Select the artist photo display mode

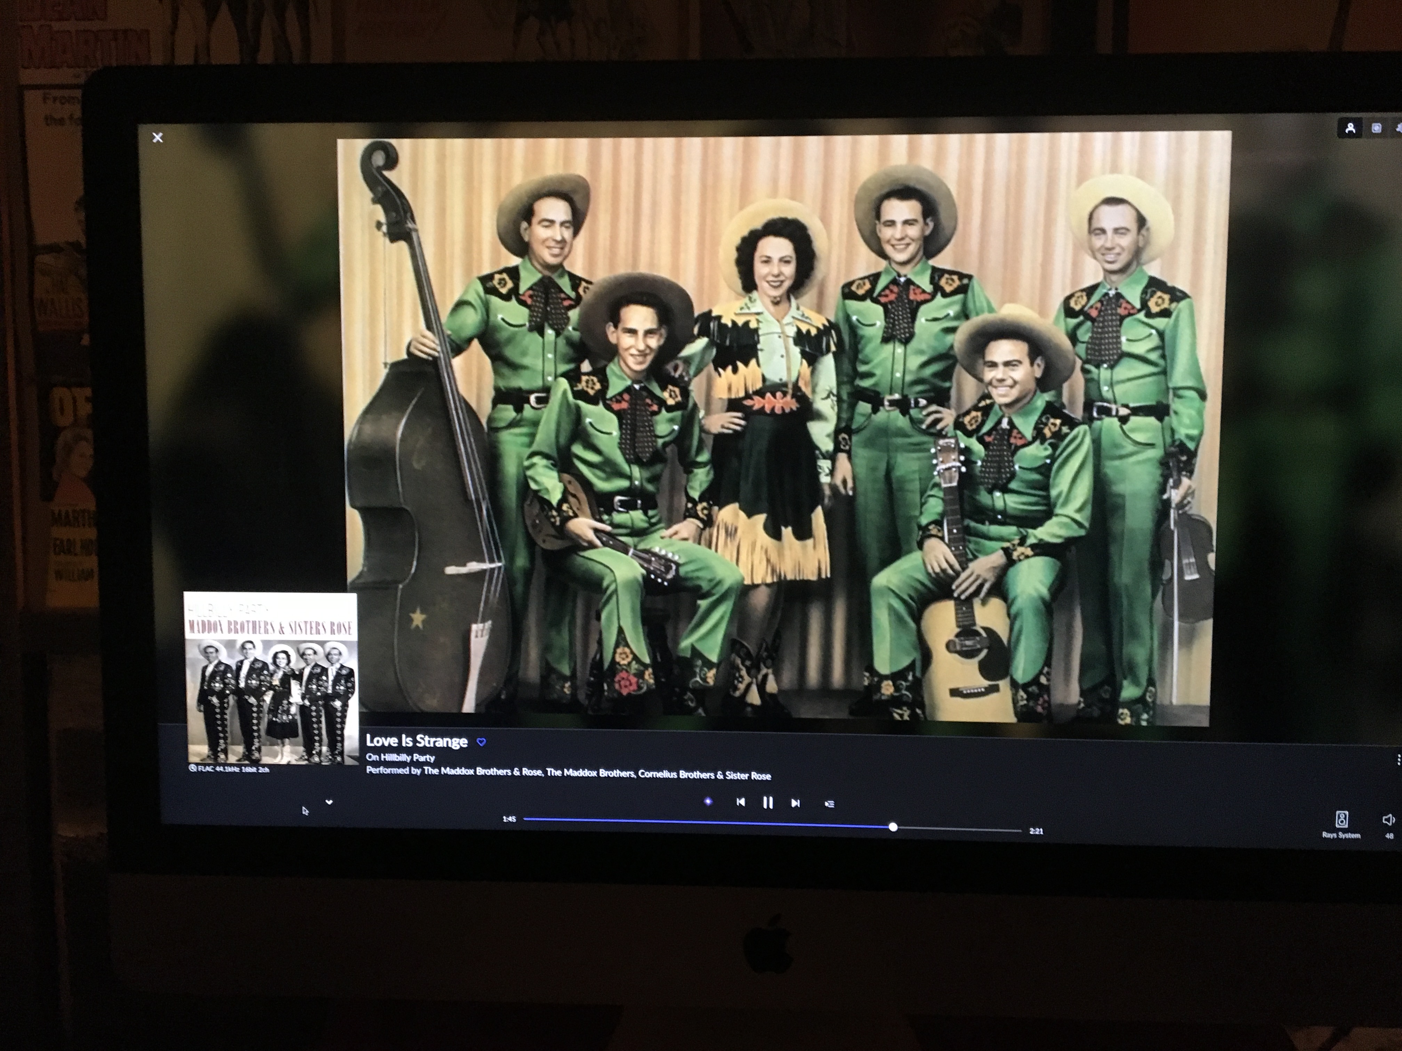point(1351,129)
